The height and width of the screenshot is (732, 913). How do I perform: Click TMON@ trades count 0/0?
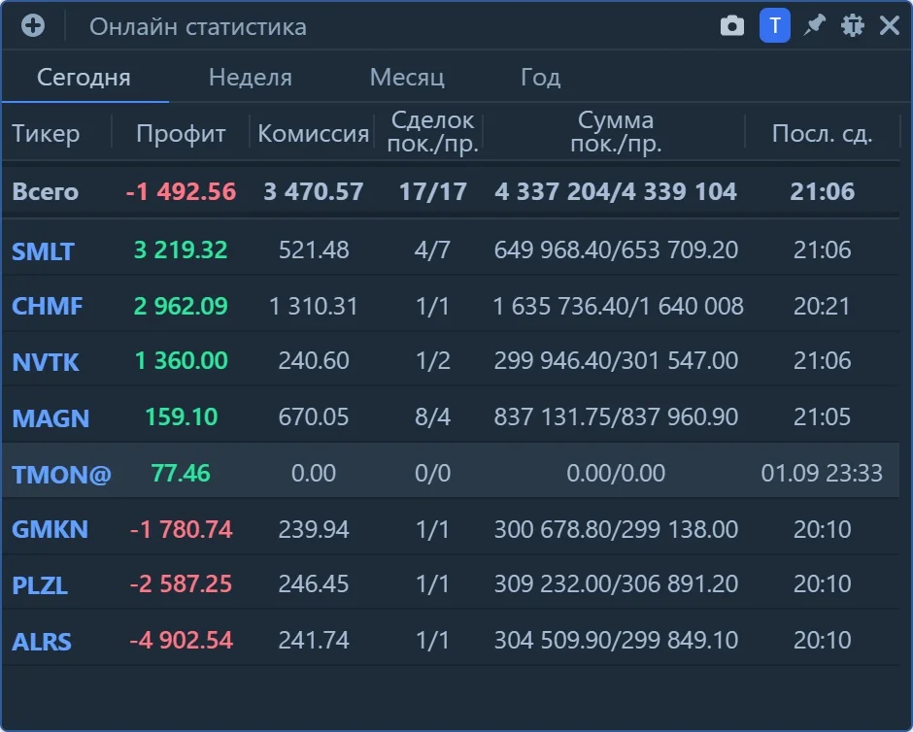click(x=432, y=473)
